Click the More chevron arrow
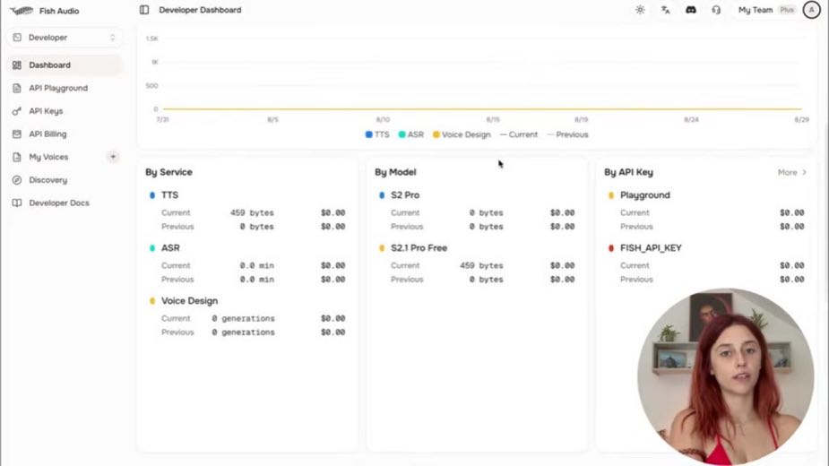Screen dimensions: 829x466 pyautogui.click(x=804, y=172)
